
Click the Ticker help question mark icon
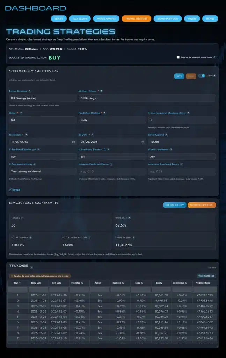[21, 113]
